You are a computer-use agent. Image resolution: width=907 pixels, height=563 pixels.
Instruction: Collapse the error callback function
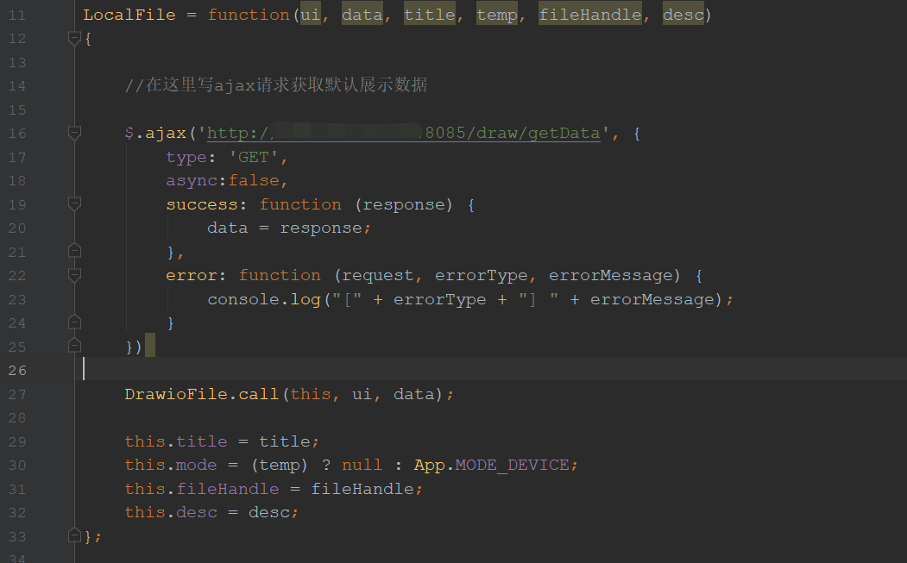click(74, 275)
